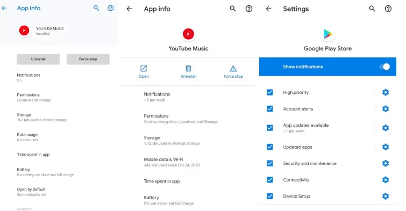406x211 pixels.
Task: Tap 'Google Play Store' title text
Action: coord(327,48)
